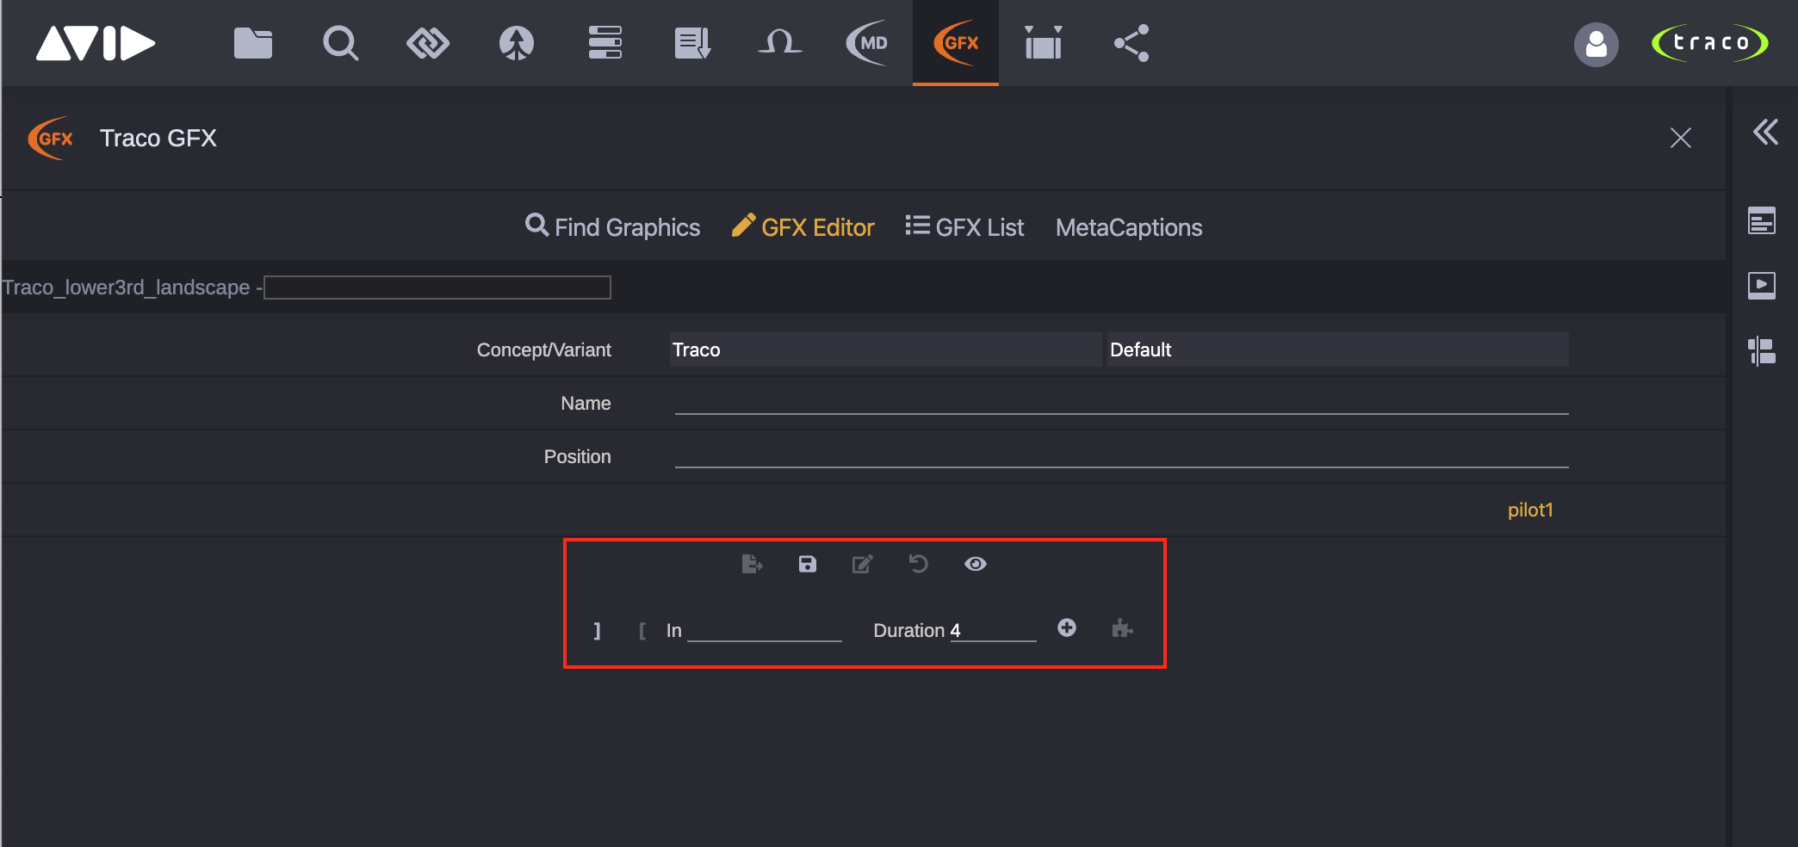This screenshot has height=847, width=1798.
Task: Switch to GFX Editor tab
Action: (803, 227)
